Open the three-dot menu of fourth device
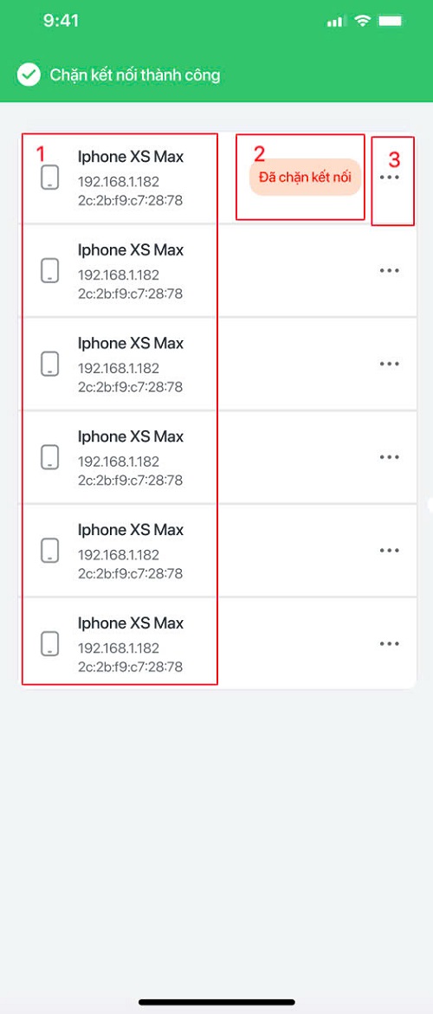433x1014 pixels. [389, 456]
